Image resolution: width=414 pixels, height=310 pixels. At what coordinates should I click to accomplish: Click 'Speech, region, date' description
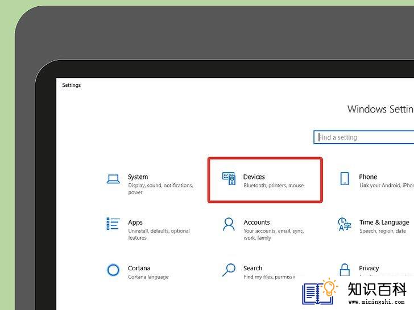tap(383, 231)
